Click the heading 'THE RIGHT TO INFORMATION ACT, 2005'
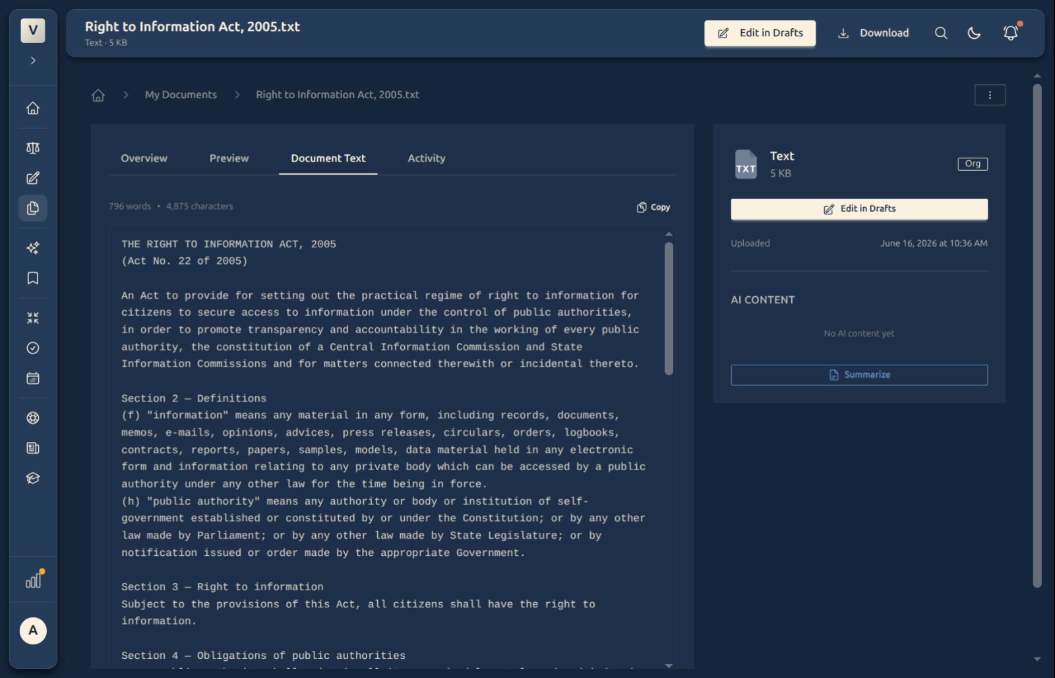This screenshot has height=678, width=1055. pyautogui.click(x=229, y=244)
